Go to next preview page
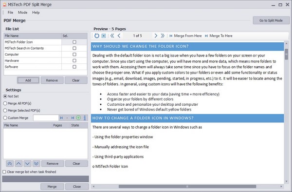The height and width of the screenshot is (192, 292). [x=156, y=36]
